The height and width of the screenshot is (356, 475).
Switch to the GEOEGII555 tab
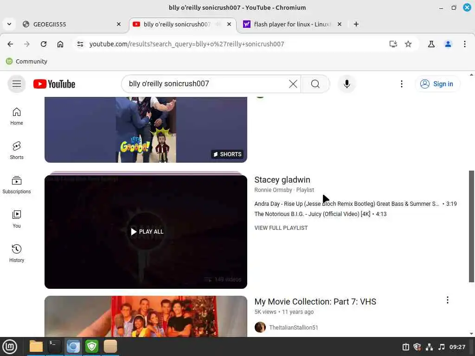point(73,24)
